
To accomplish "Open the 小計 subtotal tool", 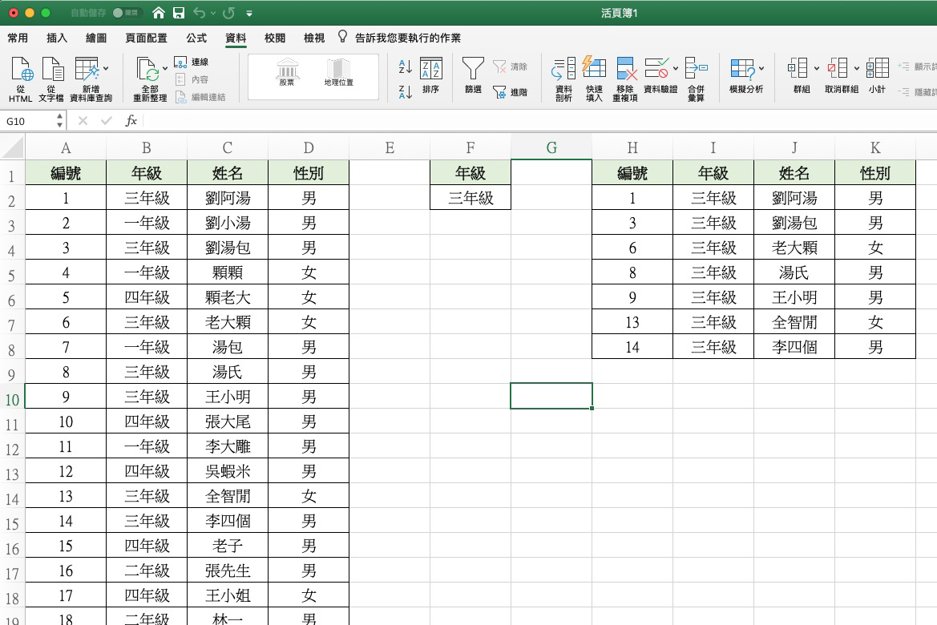I will click(x=878, y=76).
